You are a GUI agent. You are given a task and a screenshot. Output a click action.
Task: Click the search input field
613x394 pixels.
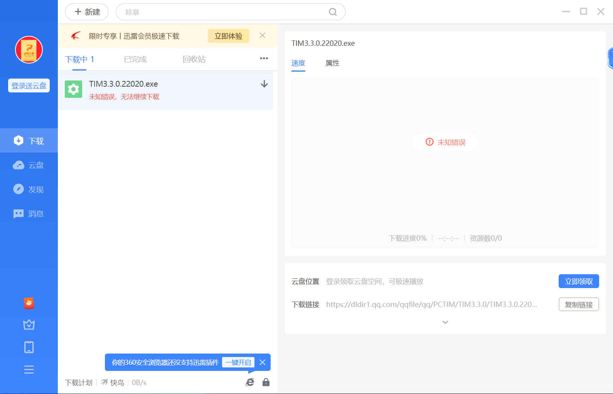(x=224, y=12)
